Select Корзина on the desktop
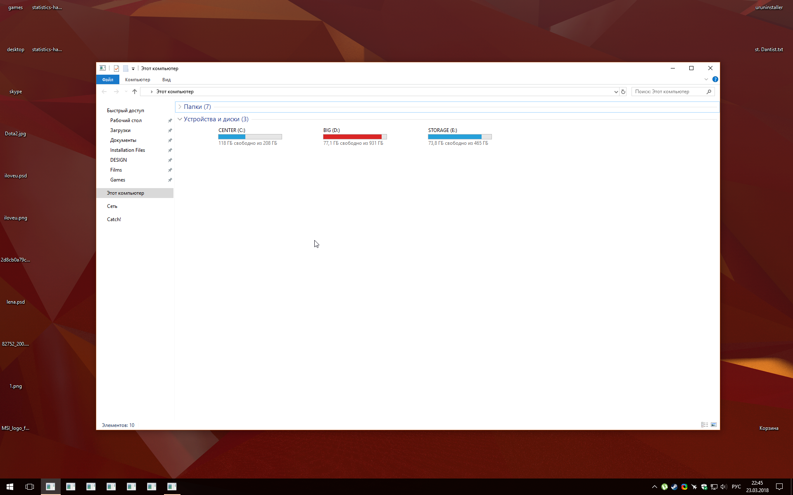 (x=769, y=428)
